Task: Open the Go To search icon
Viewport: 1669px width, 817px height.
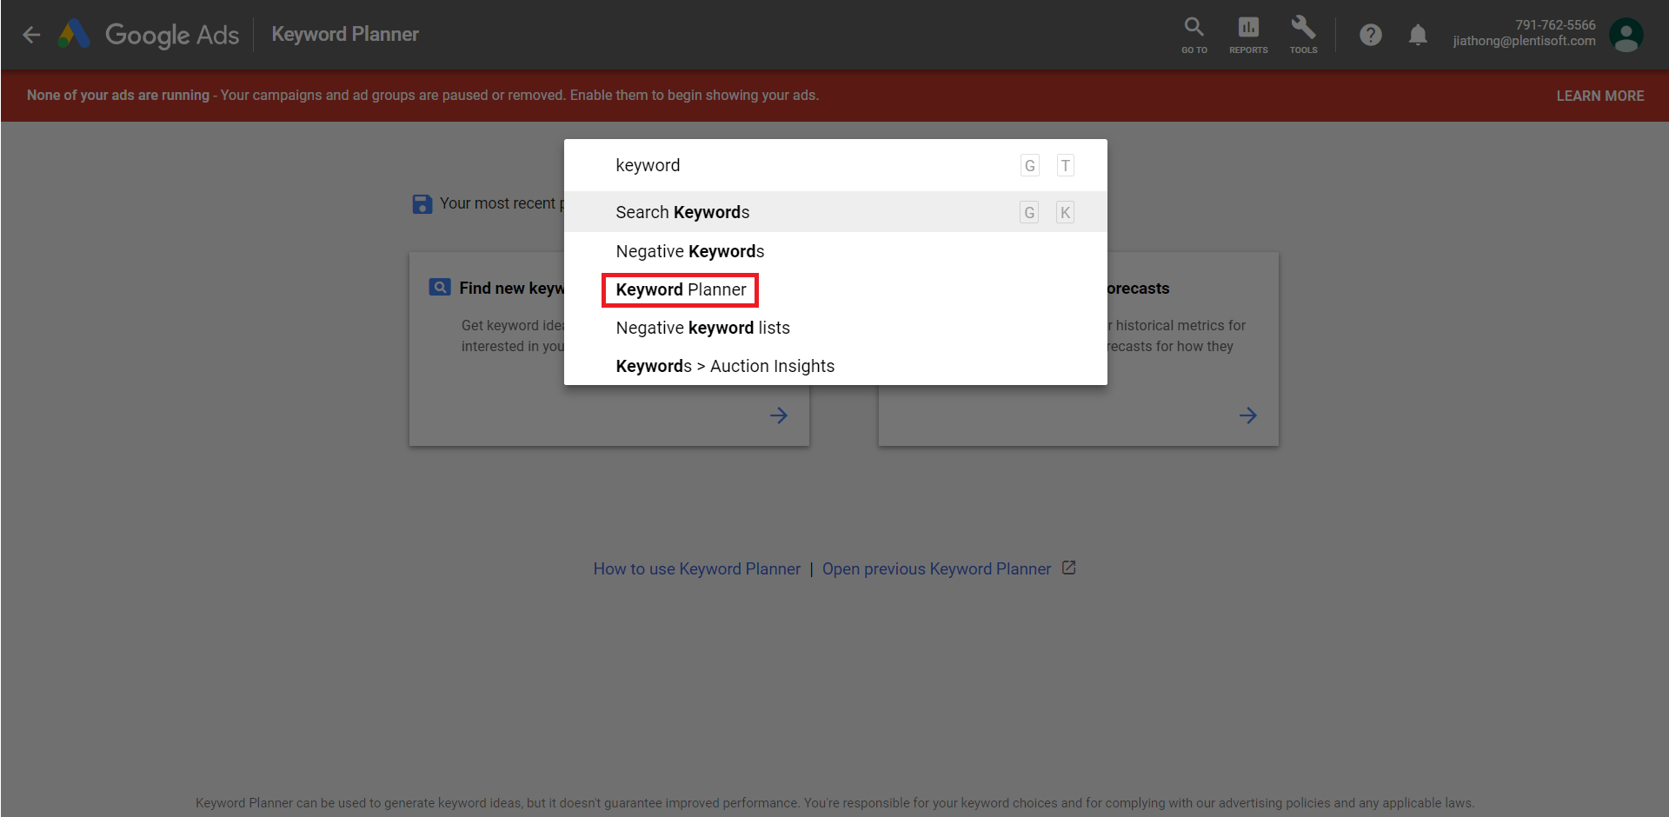Action: (x=1194, y=35)
